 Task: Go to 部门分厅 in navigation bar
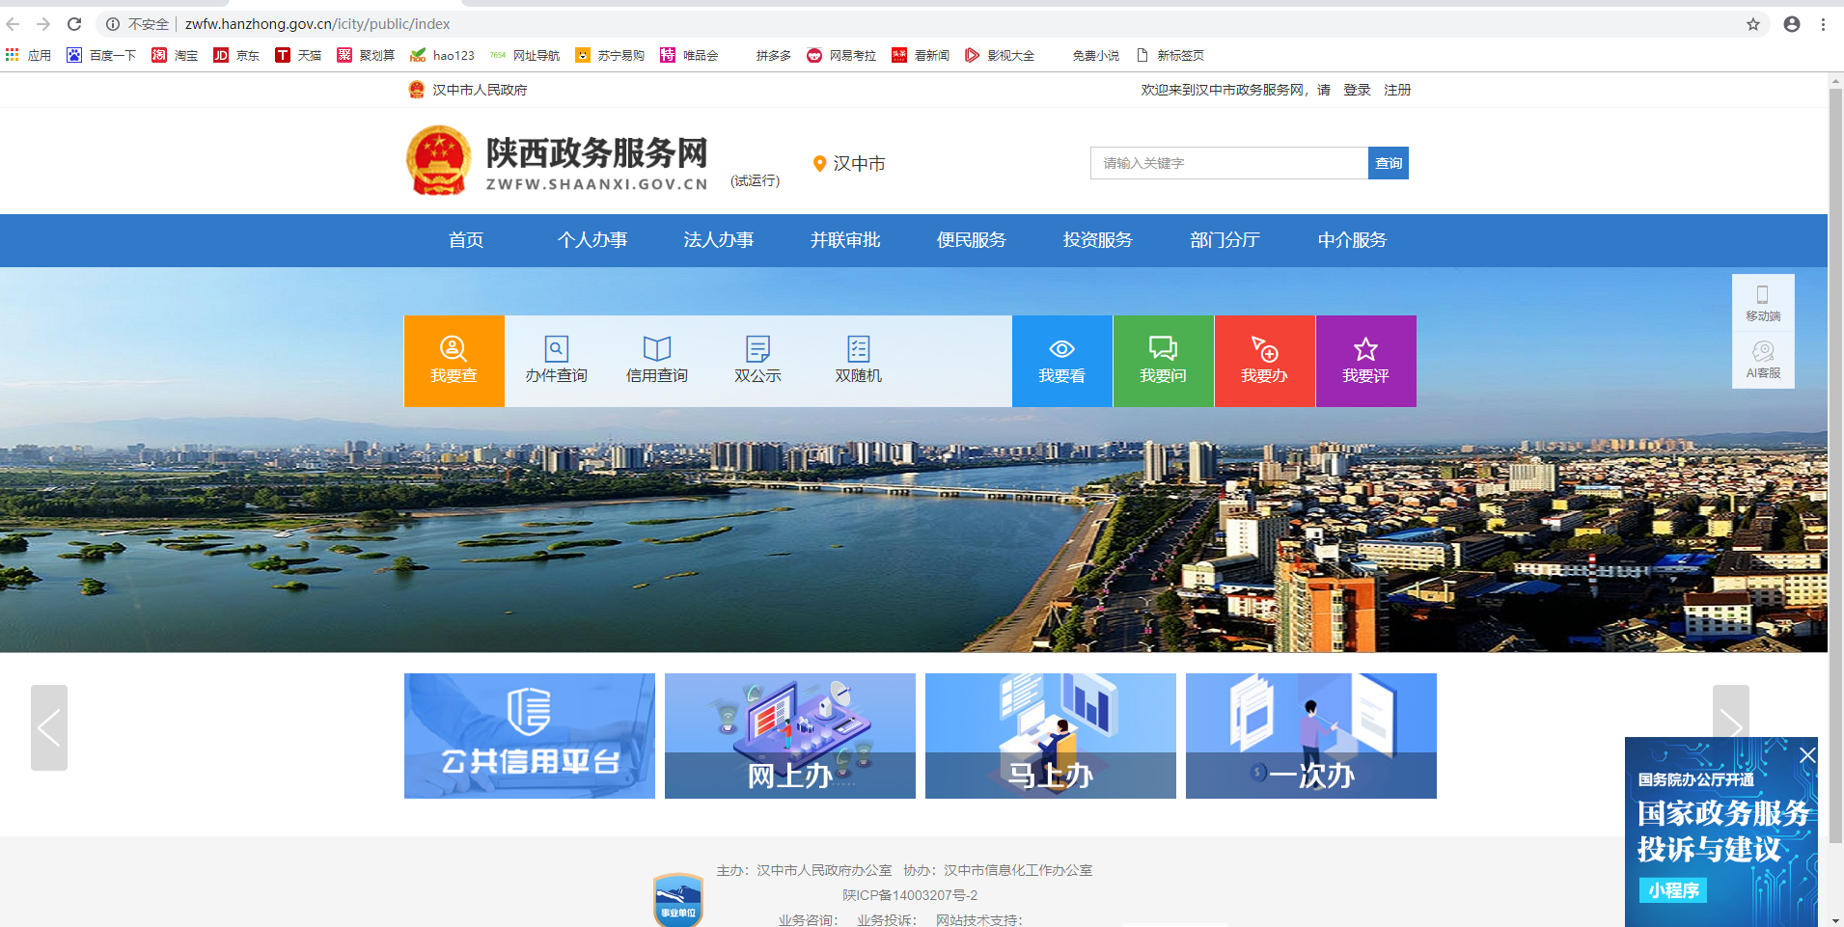(1225, 240)
